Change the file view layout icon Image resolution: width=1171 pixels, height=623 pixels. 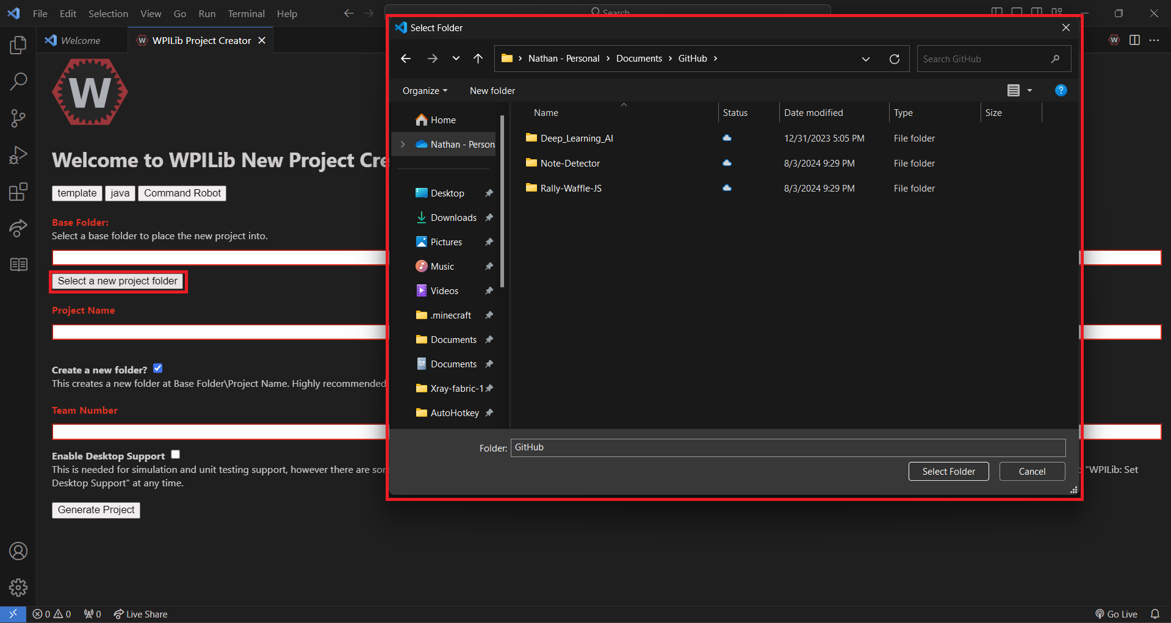pos(1014,90)
